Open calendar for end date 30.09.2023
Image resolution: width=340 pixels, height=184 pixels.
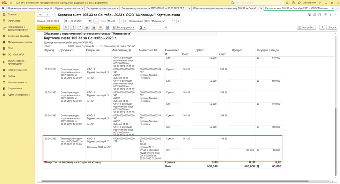[90, 21]
